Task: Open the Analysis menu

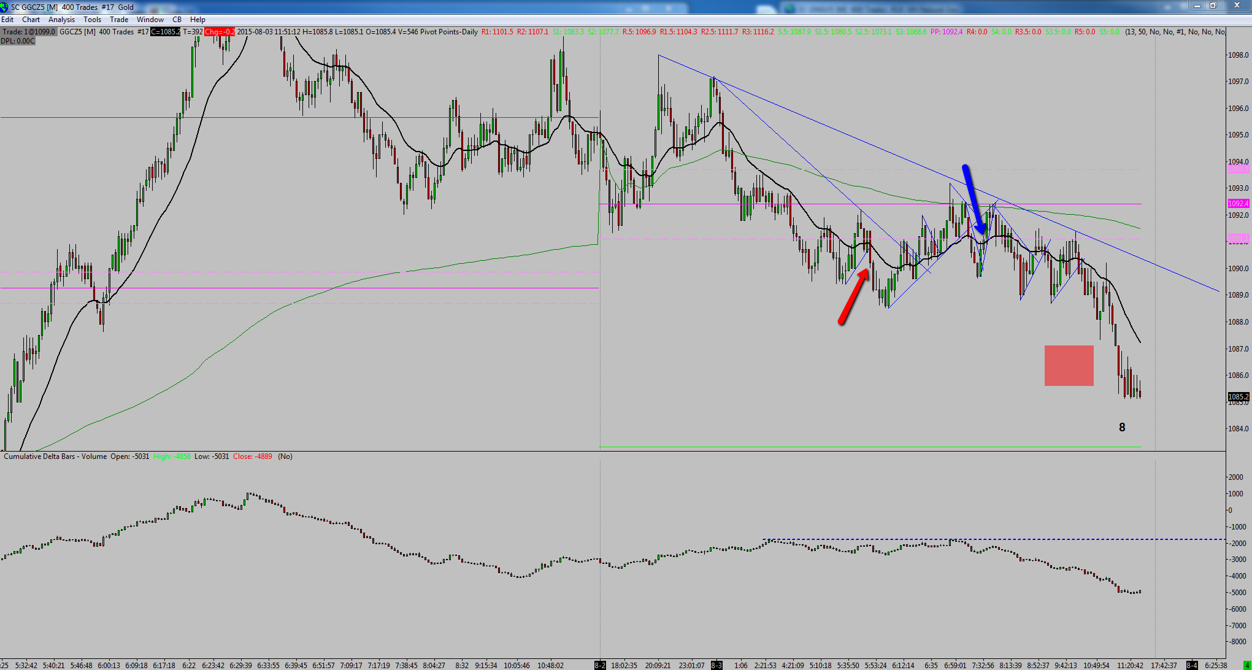Action: pos(61,20)
